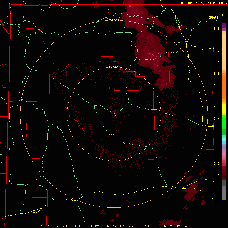Click the [PHAS] units label
This screenshot has height=228, width=228.
point(214,17)
